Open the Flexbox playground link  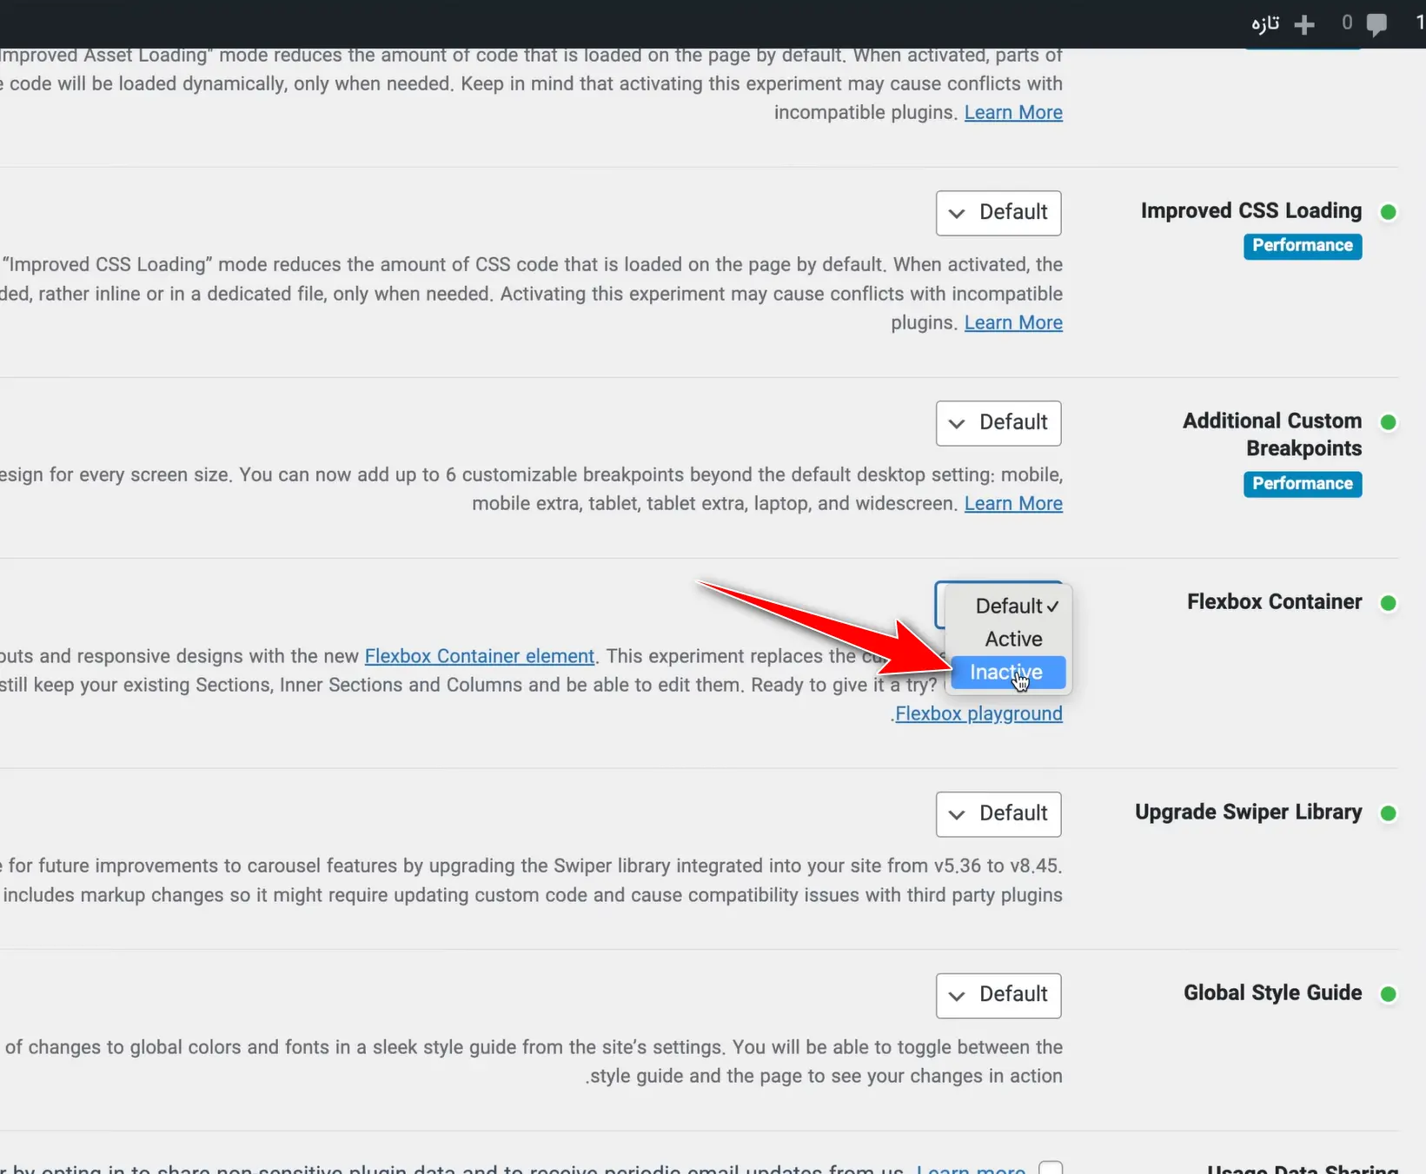click(x=978, y=714)
